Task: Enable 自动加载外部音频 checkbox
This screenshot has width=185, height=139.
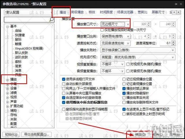Action: [64, 84]
